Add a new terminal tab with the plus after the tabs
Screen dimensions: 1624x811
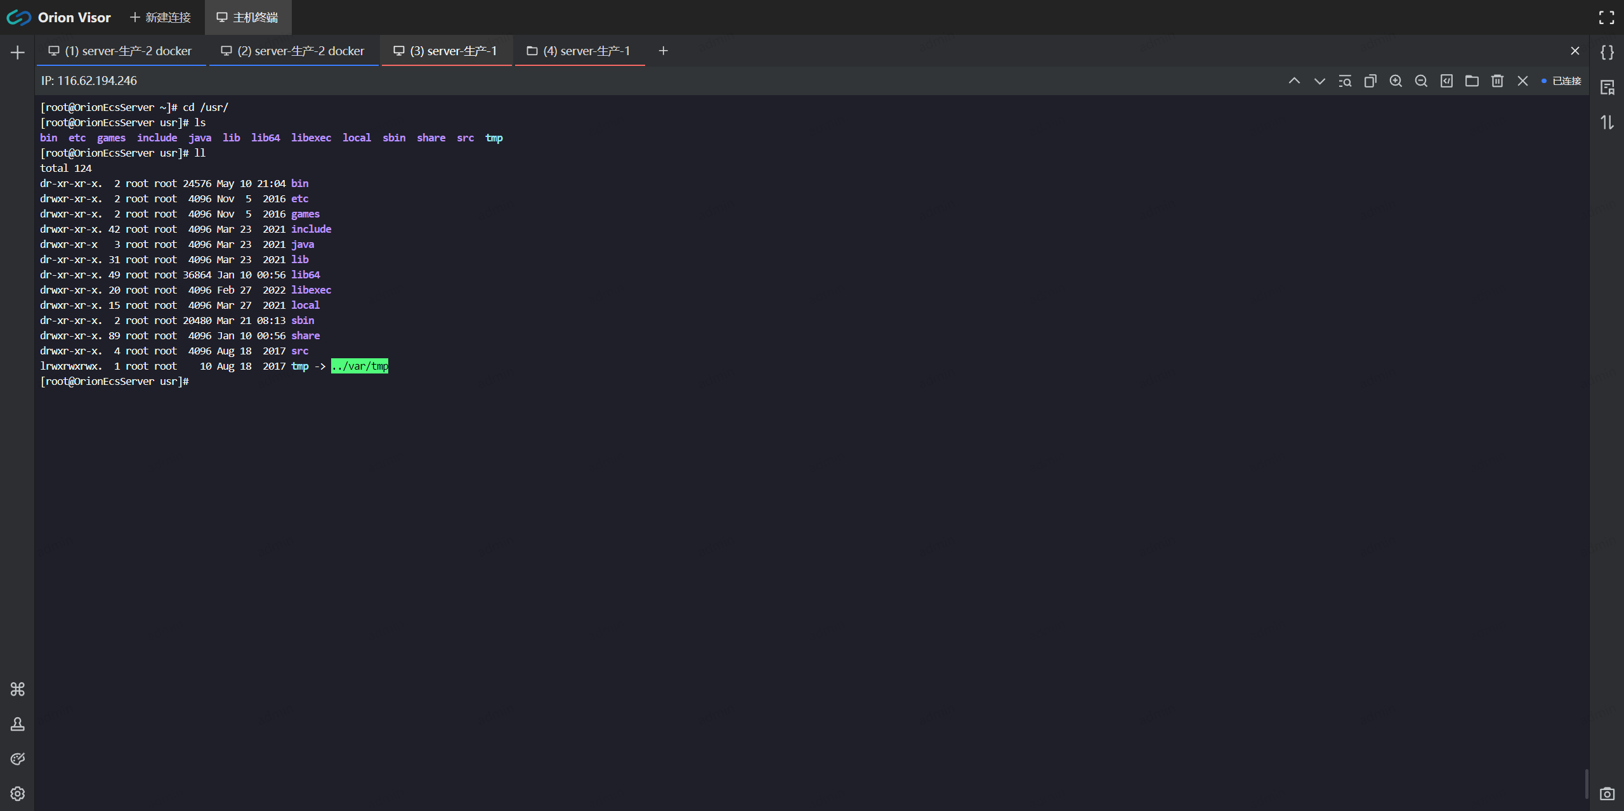[x=663, y=51]
